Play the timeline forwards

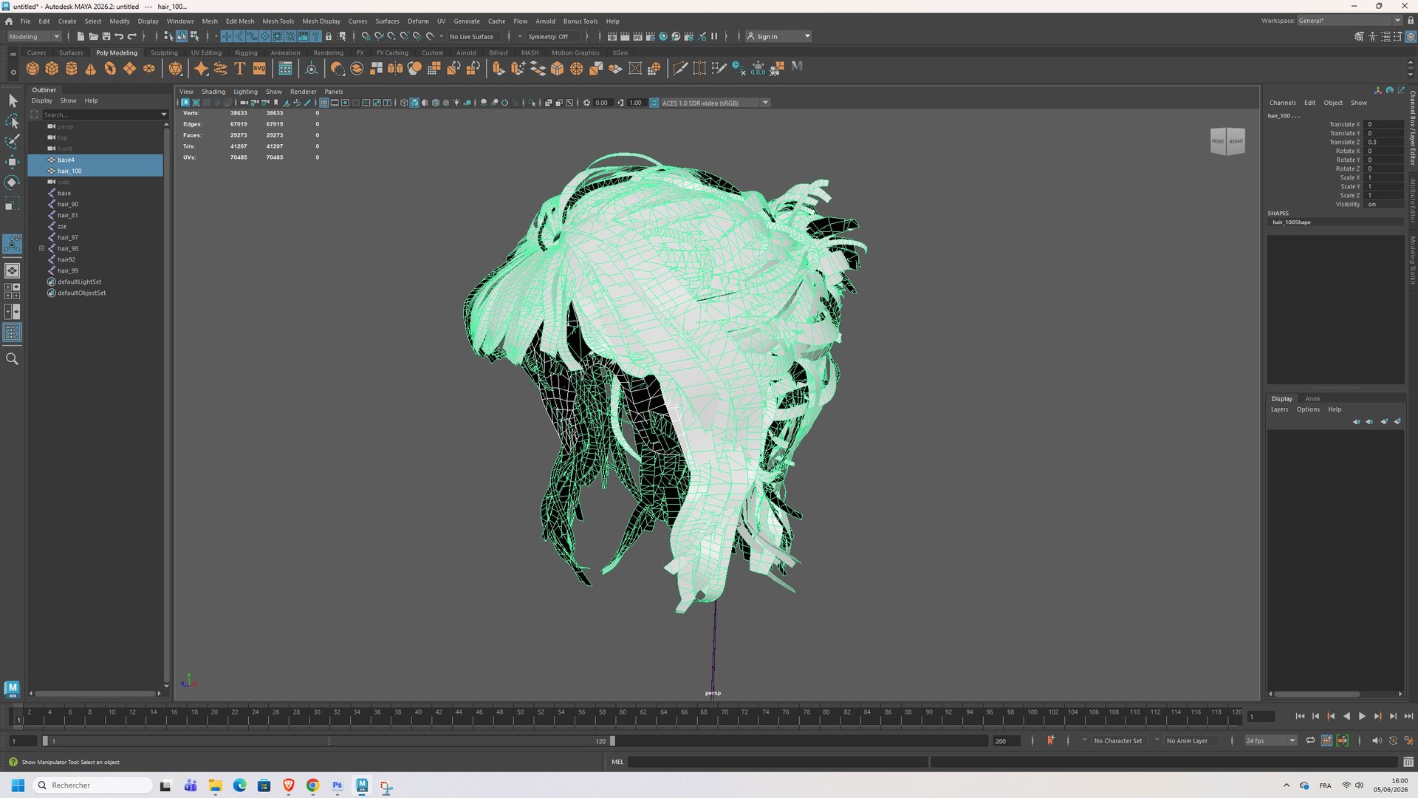1362,716
